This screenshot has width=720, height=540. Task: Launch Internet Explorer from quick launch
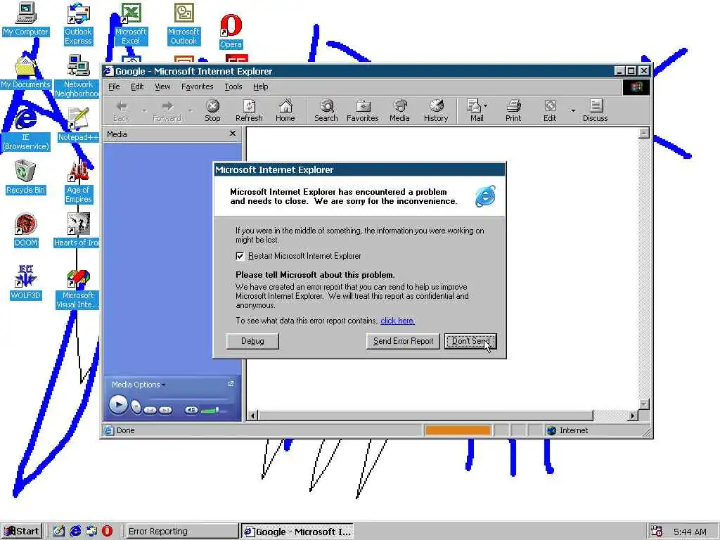(75, 531)
